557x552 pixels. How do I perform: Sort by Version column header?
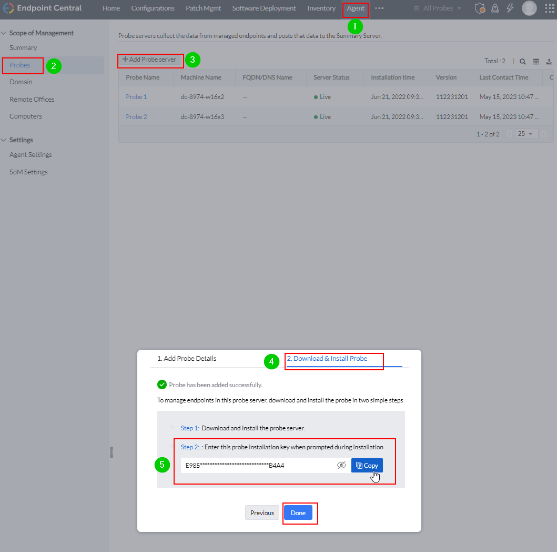pos(446,77)
